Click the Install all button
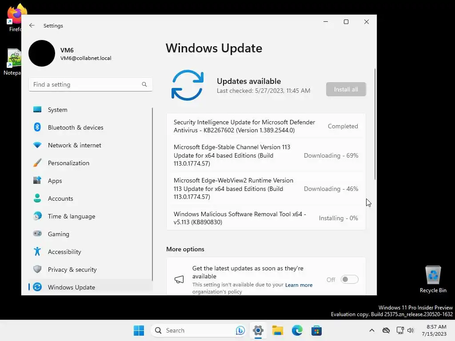 coord(346,89)
